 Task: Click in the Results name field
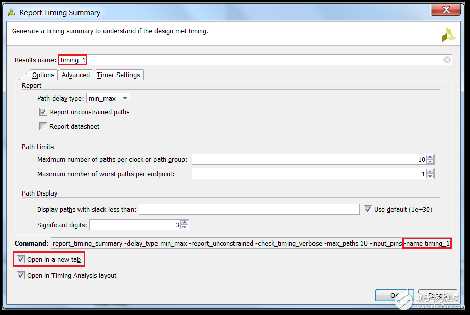tap(255, 60)
